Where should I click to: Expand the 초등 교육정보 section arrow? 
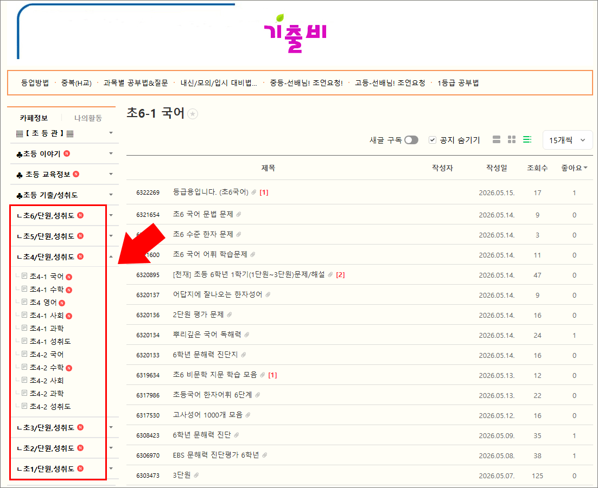coord(111,174)
